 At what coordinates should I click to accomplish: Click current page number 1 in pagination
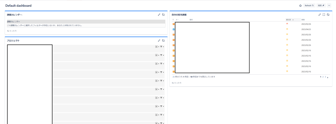tap(321, 77)
